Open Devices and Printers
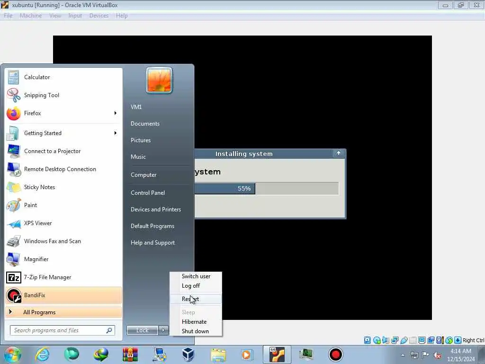Viewport: 485px width, 364px height. click(155, 209)
